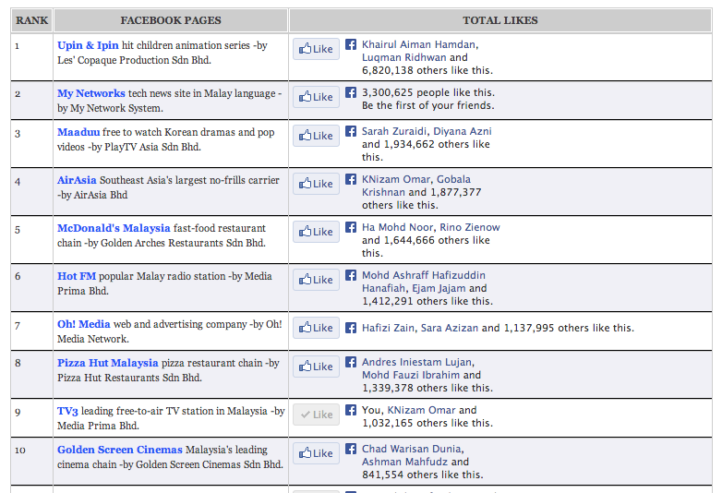Open Sara Azizan's profile
The height and width of the screenshot is (493, 722).
[450, 328]
